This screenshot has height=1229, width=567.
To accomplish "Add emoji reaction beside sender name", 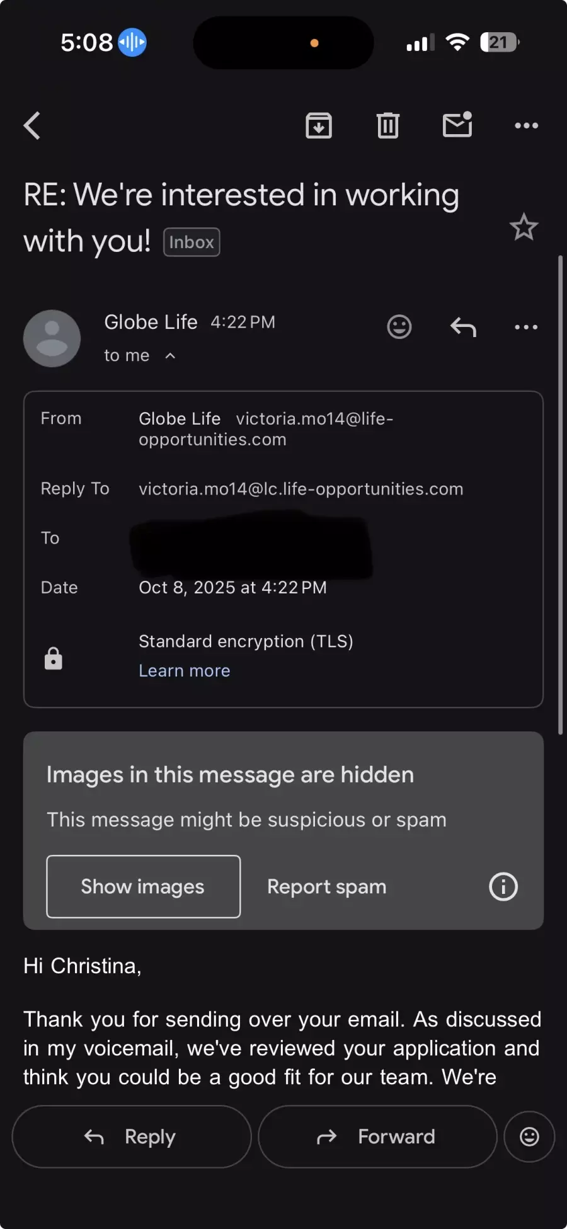I will click(399, 327).
